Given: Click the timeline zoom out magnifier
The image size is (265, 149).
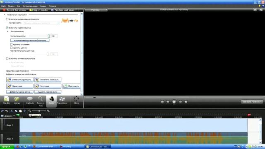Looking at the screenshot, I should 30,111.
